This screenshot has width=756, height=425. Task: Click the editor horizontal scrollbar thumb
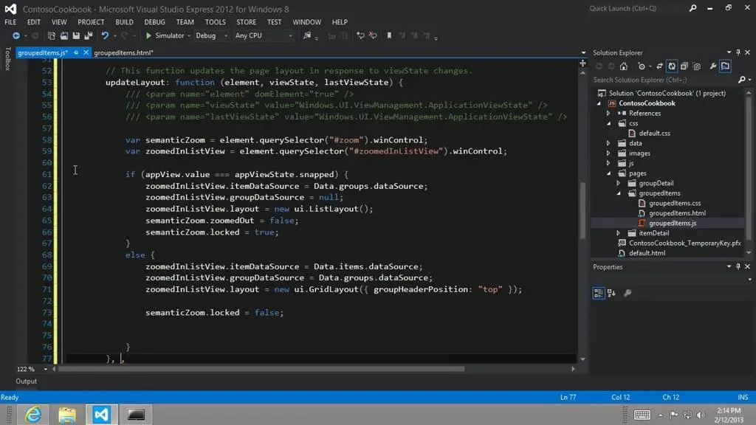(261, 369)
